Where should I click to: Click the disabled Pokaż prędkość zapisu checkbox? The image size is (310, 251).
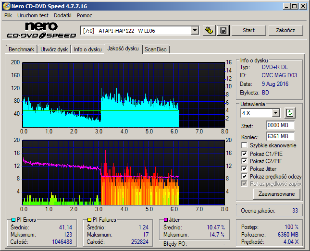pyautogui.click(x=244, y=184)
